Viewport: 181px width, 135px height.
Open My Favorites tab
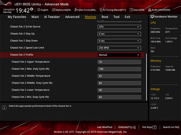[17, 17]
